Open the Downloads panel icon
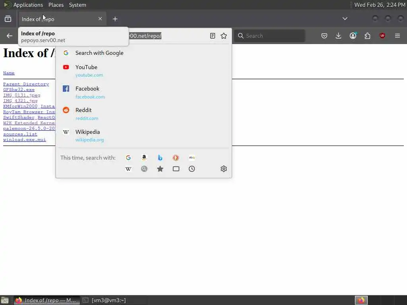Image resolution: width=407 pixels, height=305 pixels. (x=339, y=36)
